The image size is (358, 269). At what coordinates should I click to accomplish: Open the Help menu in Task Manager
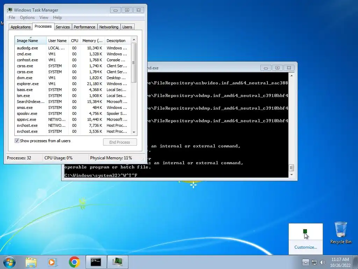coord(57,18)
